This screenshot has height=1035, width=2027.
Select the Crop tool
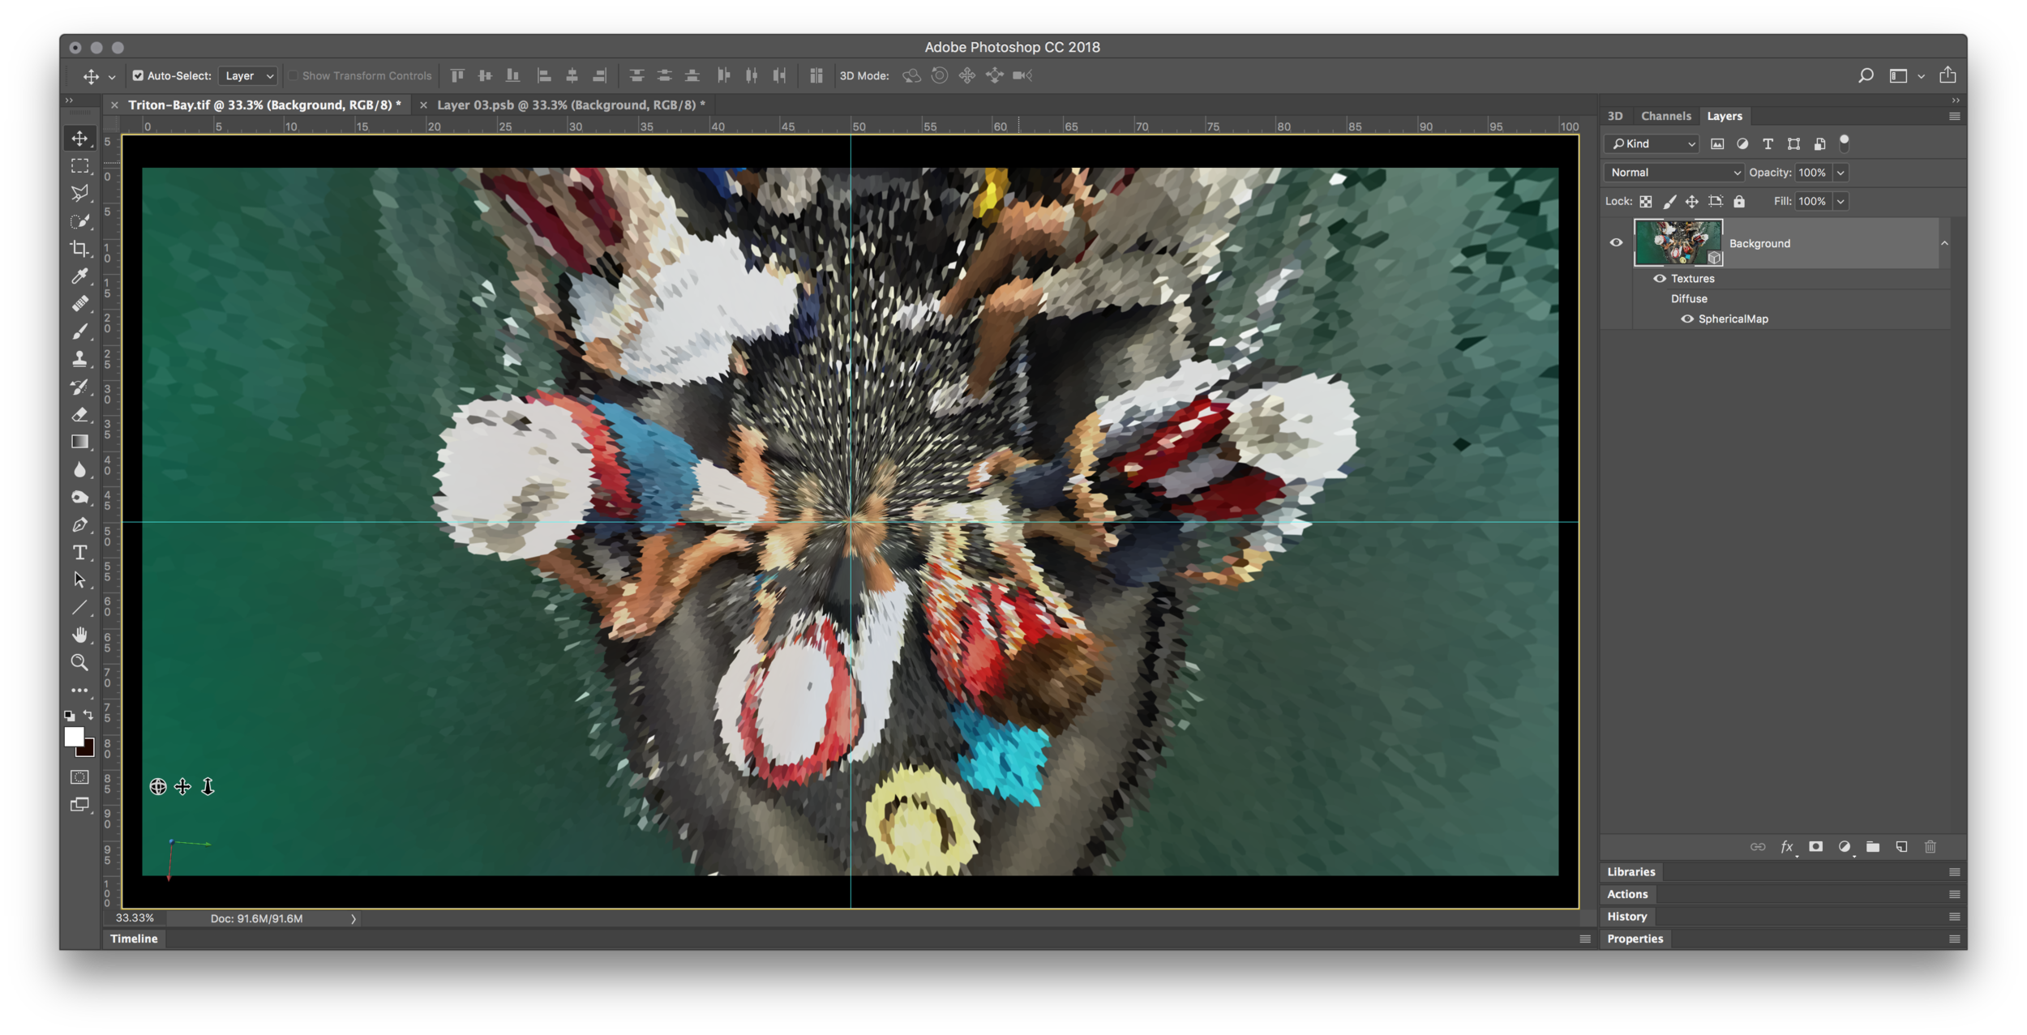pos(79,249)
